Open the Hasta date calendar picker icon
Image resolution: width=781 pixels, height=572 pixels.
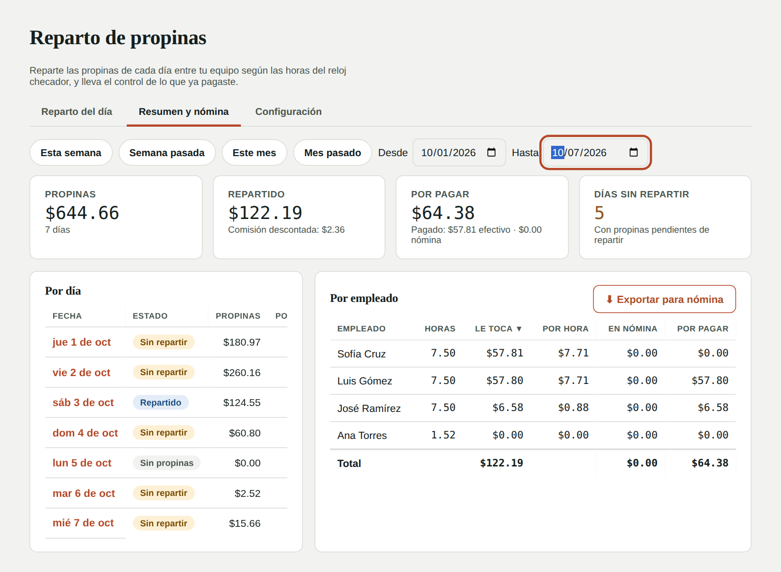634,153
